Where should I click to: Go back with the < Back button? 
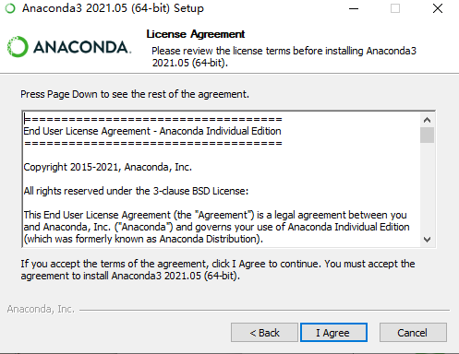(x=264, y=333)
